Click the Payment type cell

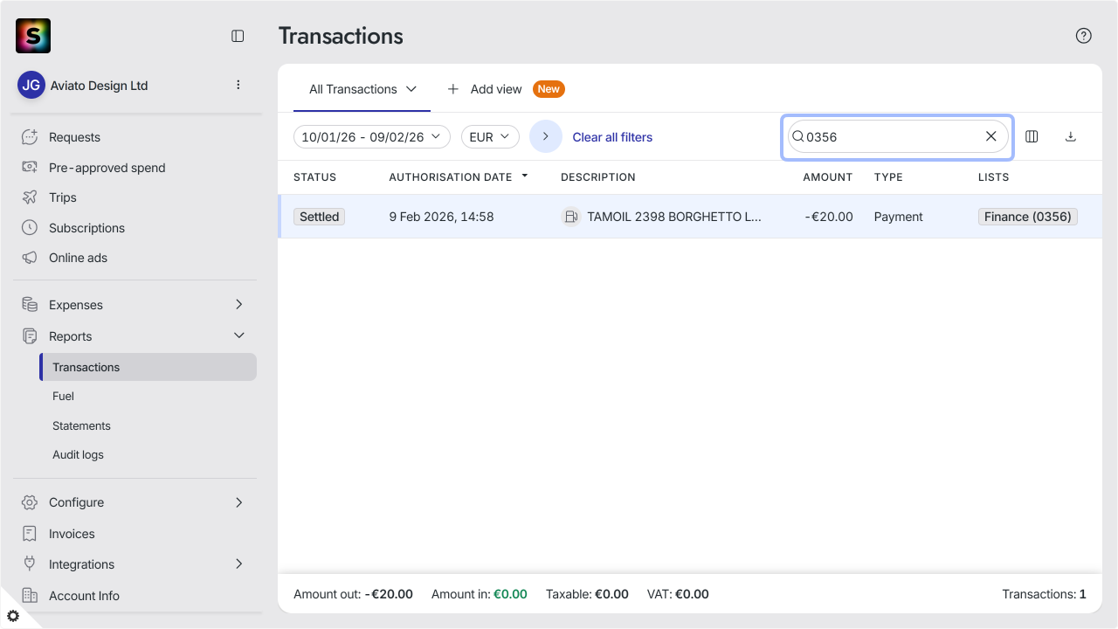(898, 217)
